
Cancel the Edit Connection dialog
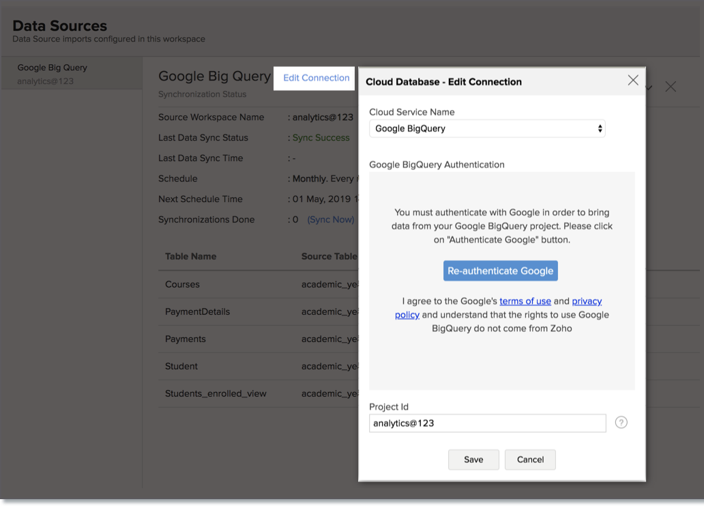[530, 460]
